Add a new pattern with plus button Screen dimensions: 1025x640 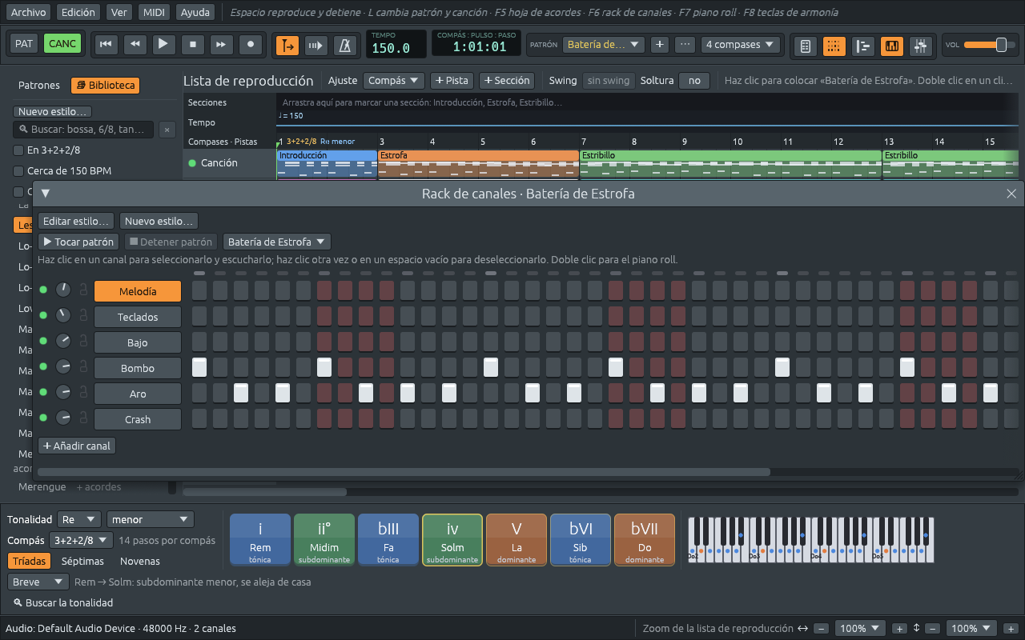[x=660, y=45]
